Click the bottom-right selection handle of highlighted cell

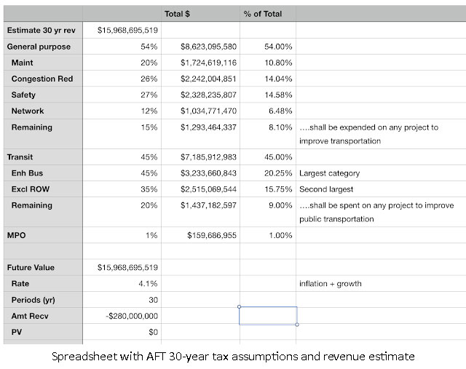click(x=297, y=325)
